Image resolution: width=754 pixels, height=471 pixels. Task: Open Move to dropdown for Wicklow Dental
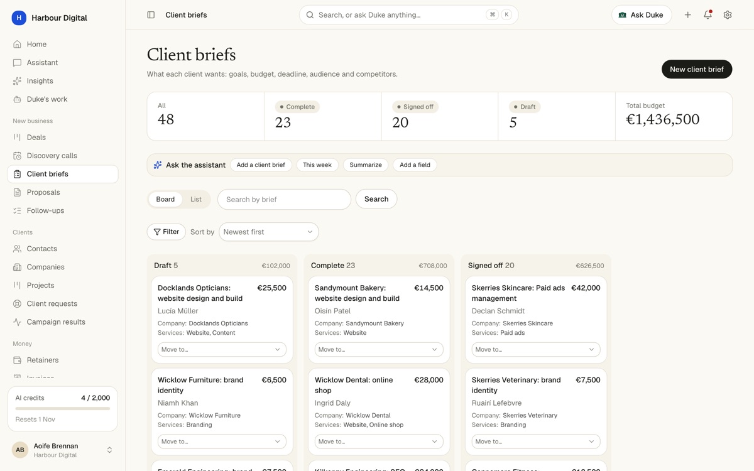click(x=379, y=441)
